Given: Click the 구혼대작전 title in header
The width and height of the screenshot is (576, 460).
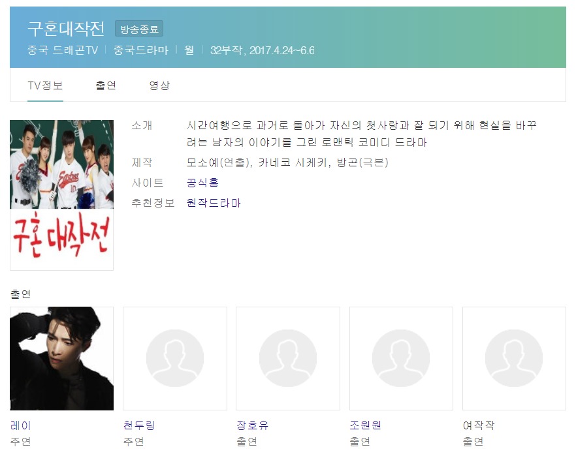Looking at the screenshot, I should 66,28.
